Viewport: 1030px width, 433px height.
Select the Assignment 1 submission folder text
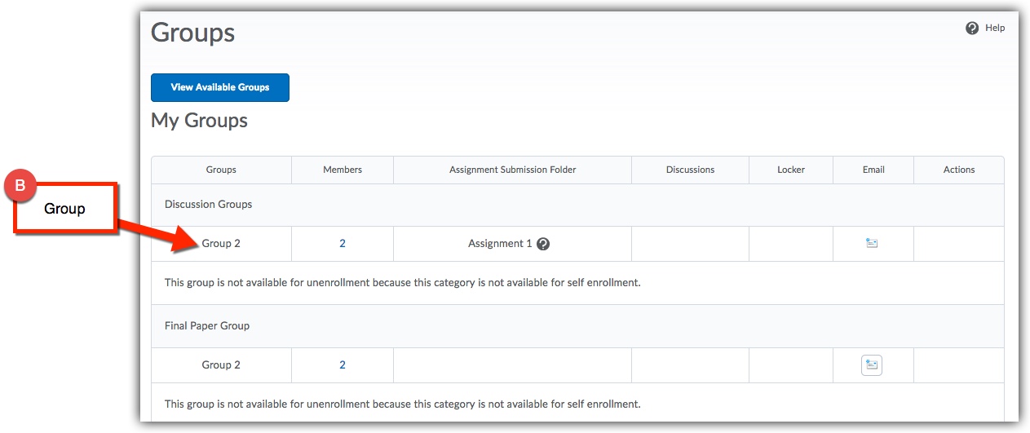pos(499,243)
